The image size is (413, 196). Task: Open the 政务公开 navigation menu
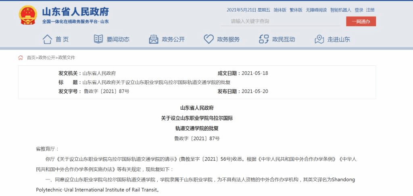tap(173, 40)
